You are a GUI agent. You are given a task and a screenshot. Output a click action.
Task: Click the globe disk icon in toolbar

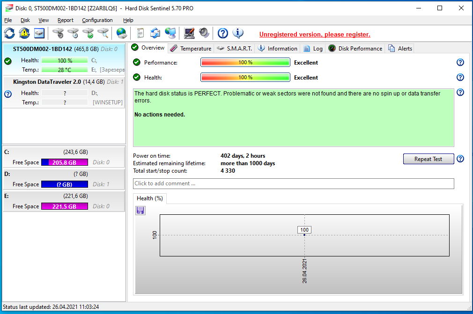(122, 33)
